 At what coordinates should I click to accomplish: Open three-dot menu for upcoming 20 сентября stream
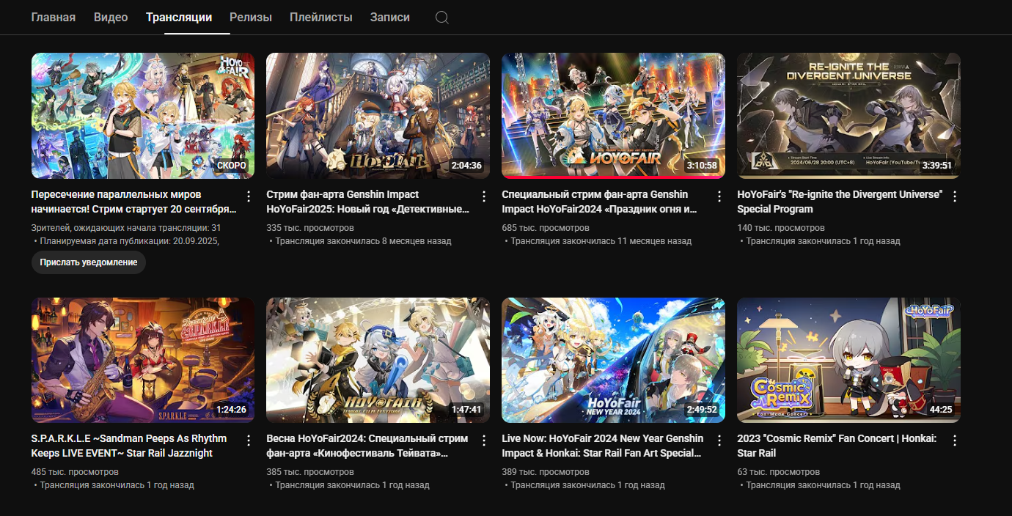click(248, 196)
